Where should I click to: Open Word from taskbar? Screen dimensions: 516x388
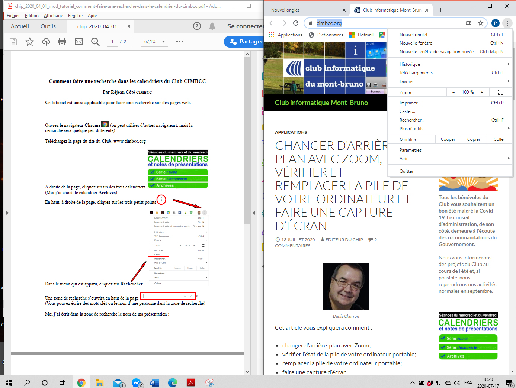(154, 382)
